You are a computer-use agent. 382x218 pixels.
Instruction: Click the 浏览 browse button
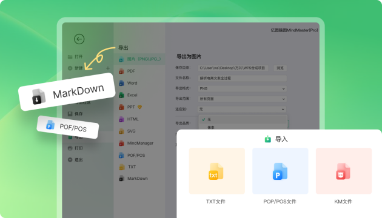click(280, 68)
